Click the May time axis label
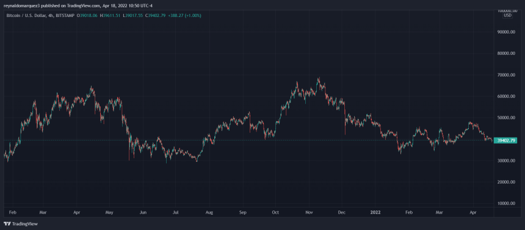The height and width of the screenshot is (230, 525). [109, 212]
